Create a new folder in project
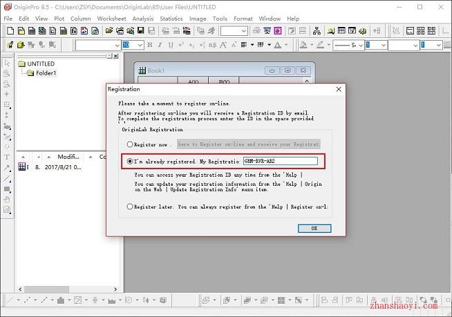The height and width of the screenshot is (317, 452). click(x=21, y=30)
